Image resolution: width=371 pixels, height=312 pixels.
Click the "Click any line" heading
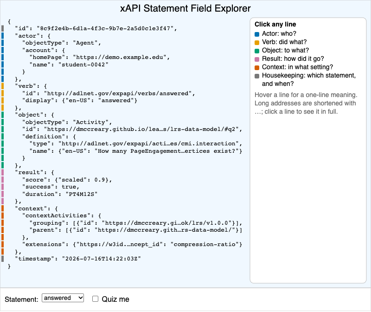click(275, 25)
